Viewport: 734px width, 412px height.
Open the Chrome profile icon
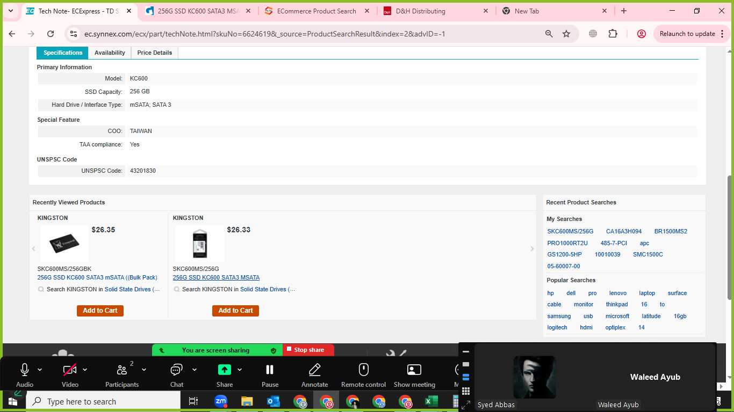(641, 34)
